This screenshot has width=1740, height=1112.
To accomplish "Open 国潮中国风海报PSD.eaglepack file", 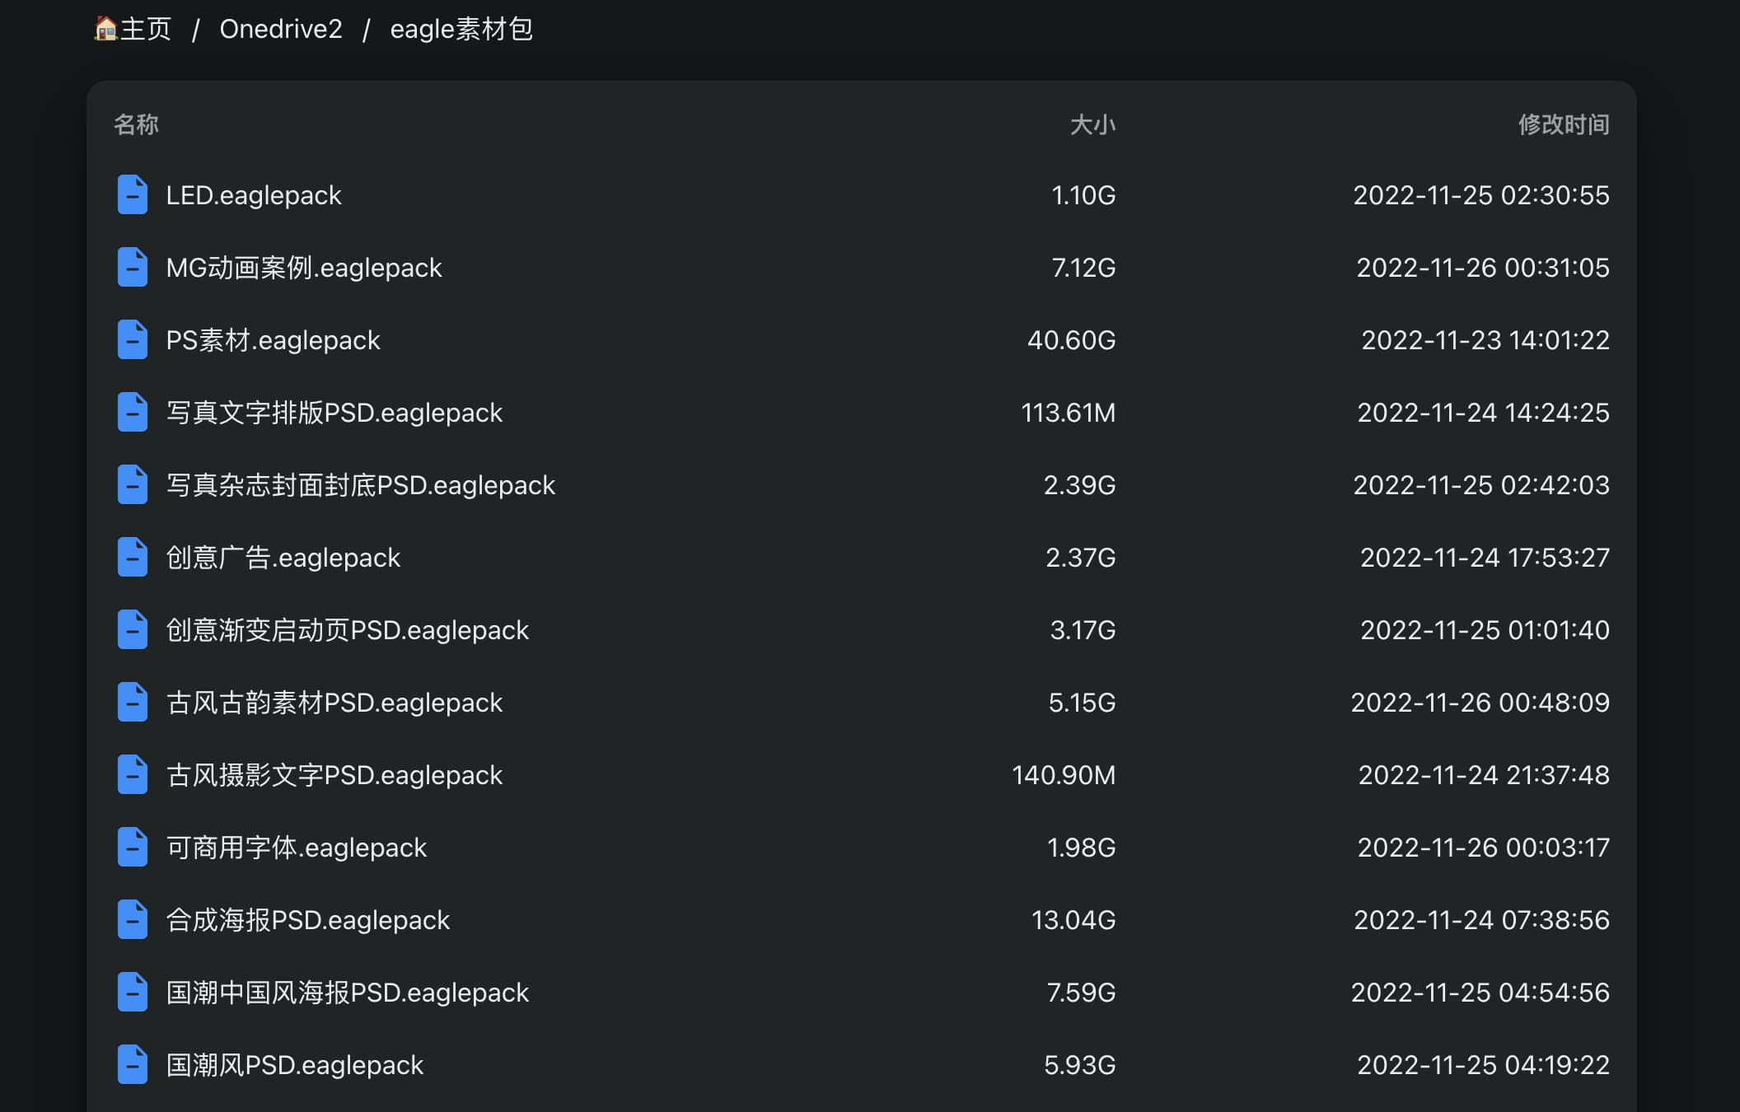I will point(347,993).
